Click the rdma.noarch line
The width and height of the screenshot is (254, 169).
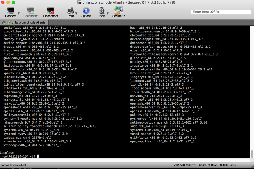coord(33,122)
